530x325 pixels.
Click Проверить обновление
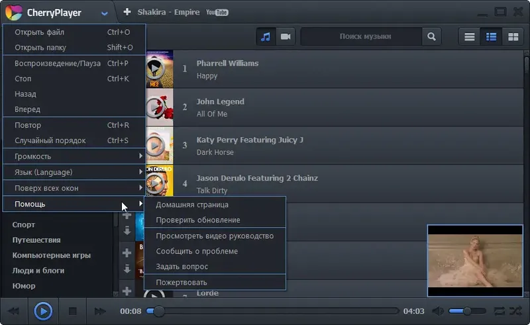[x=215, y=220]
